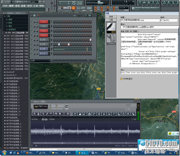The image size is (180, 156).
Task: Click the 标题 title input field
Action: 140,20
